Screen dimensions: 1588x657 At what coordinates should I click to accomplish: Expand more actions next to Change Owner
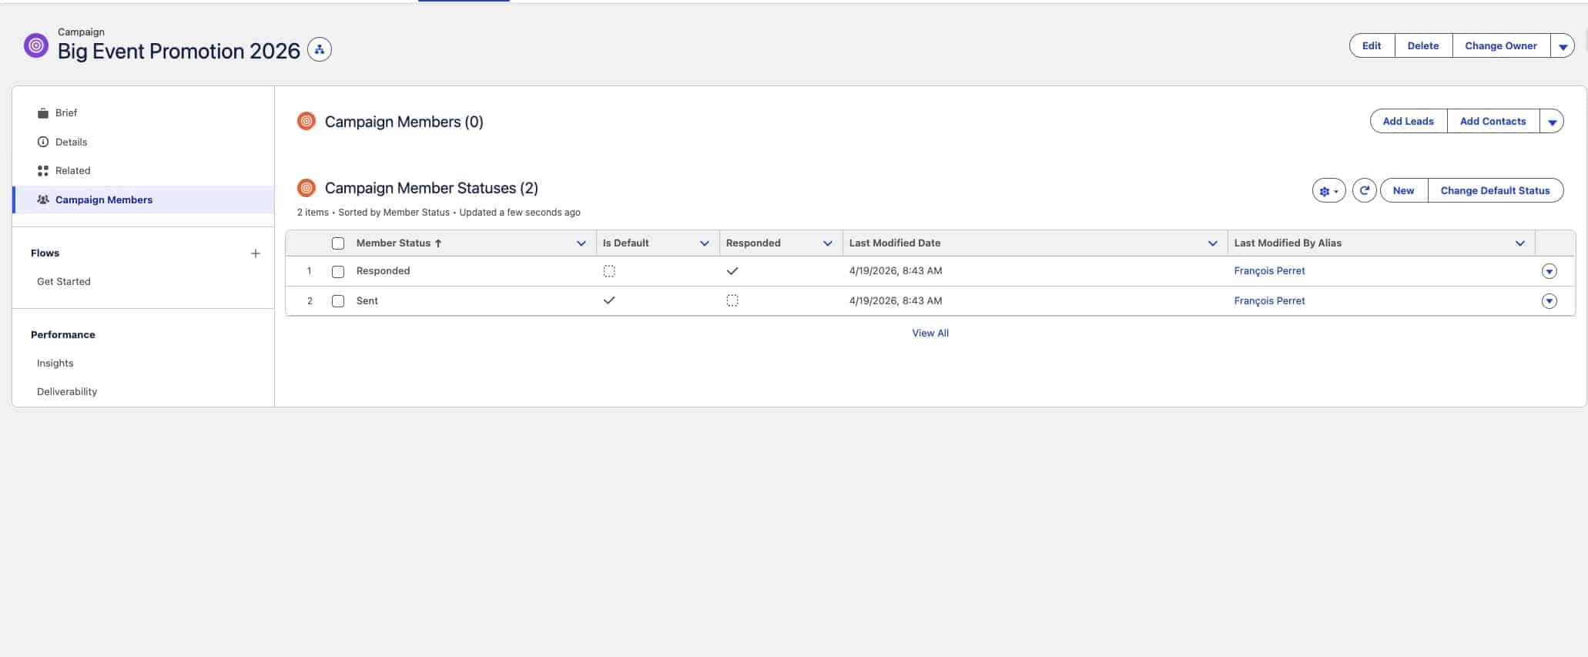pos(1563,46)
